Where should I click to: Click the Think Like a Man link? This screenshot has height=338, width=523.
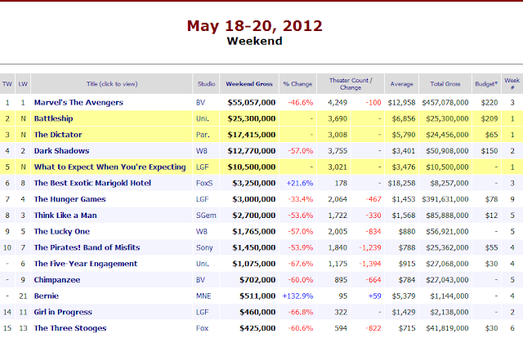pyautogui.click(x=65, y=216)
